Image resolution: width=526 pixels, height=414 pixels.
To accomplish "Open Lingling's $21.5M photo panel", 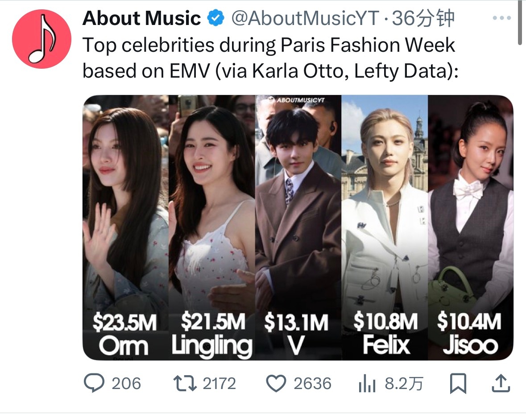I will tap(211, 228).
